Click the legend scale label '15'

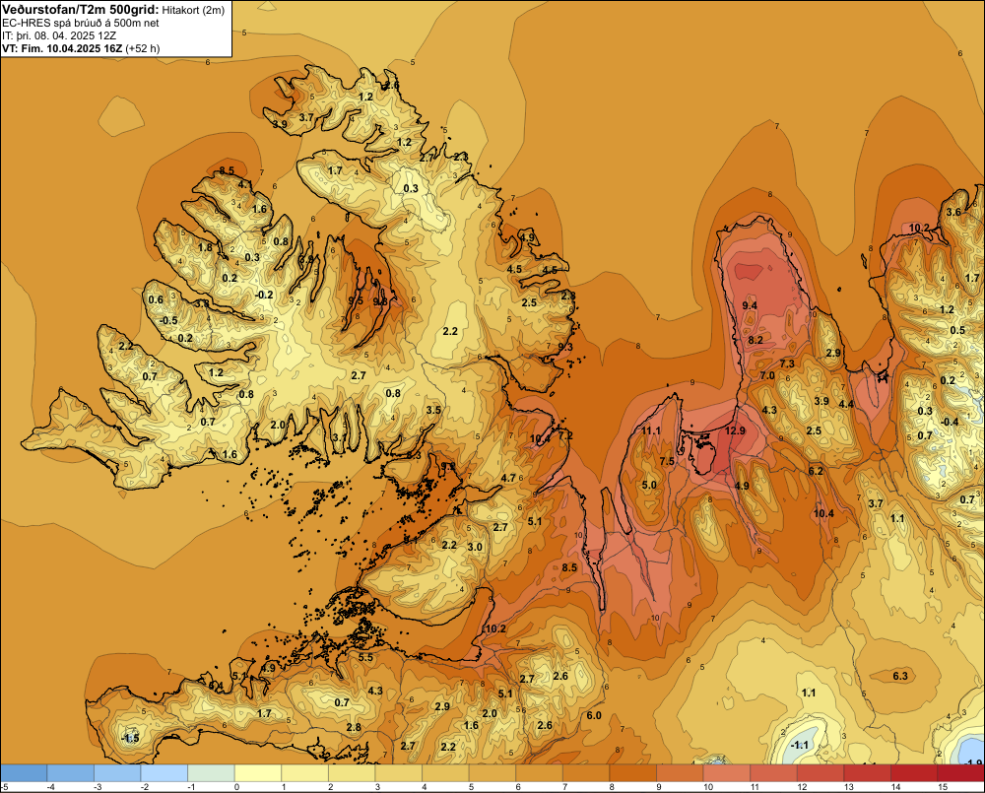pos(943,787)
